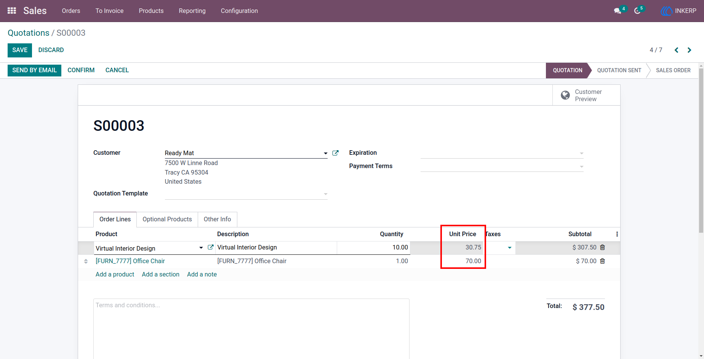704x359 pixels.
Task: Open the Orders menu
Action: [71, 11]
